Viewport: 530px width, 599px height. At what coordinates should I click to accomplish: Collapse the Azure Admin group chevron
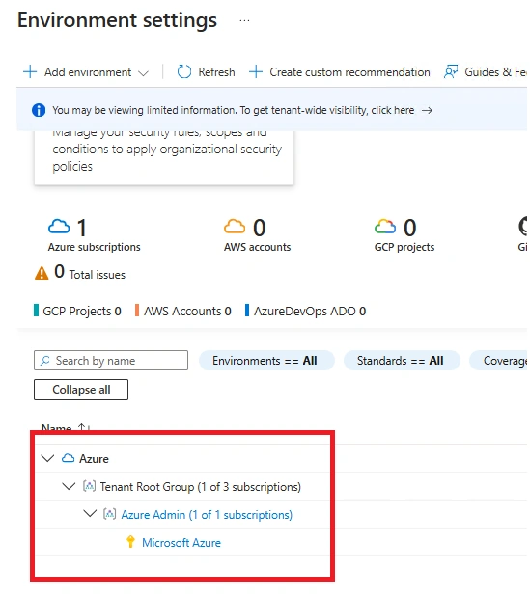point(90,514)
